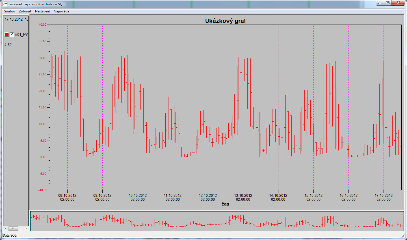Click the 35.00 y-axis label
The height and width of the screenshot is (240, 407).
tap(43, 41)
